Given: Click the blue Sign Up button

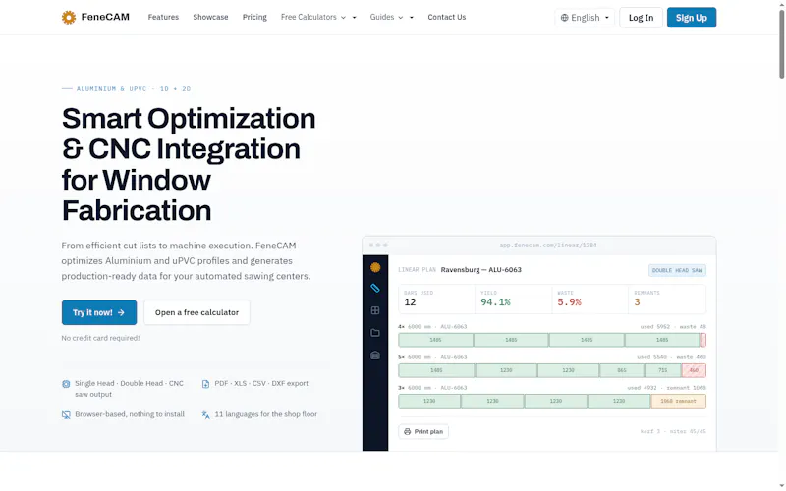Looking at the screenshot, I should 692,18.
